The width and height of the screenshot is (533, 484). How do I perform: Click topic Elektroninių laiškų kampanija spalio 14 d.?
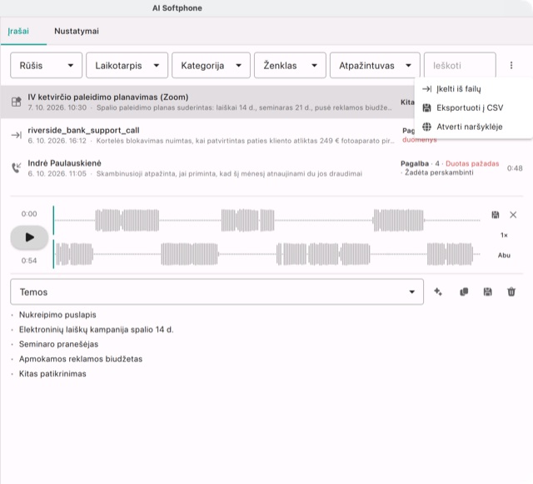[x=97, y=330]
